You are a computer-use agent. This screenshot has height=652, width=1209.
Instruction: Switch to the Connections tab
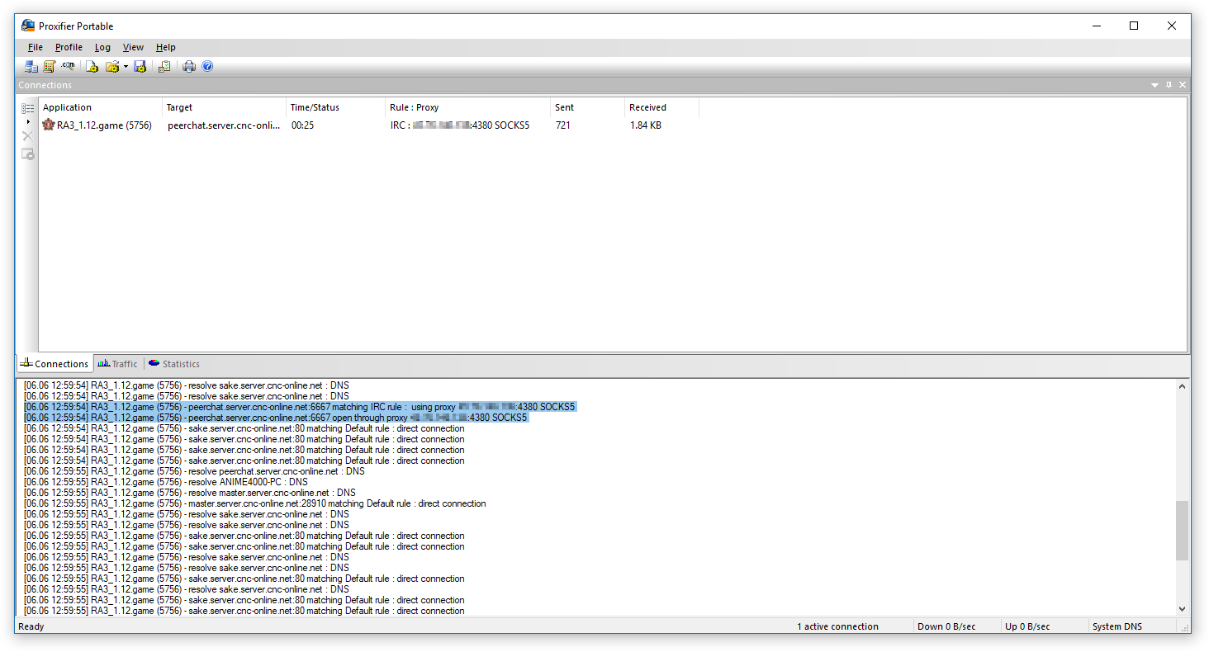[x=54, y=364]
